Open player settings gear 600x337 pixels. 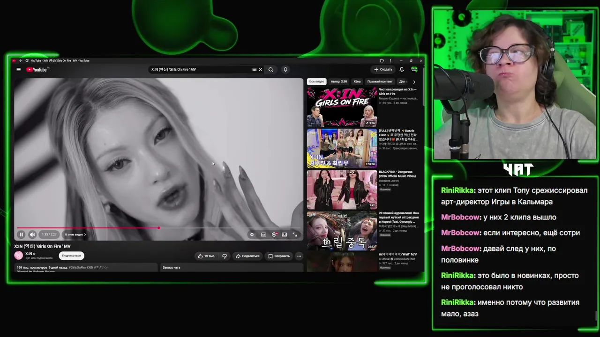tap(274, 234)
